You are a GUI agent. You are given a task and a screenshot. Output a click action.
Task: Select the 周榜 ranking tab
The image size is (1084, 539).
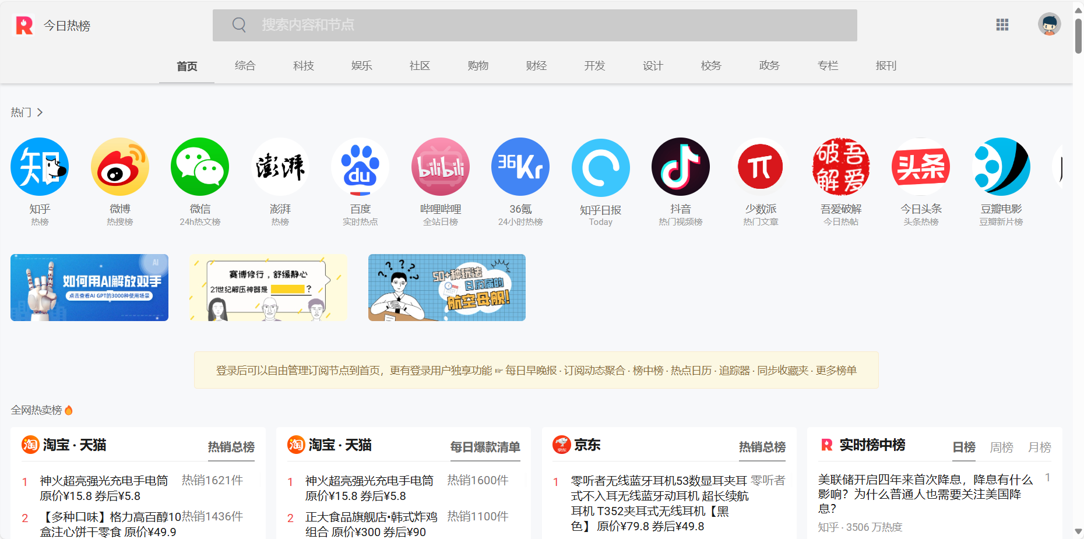pos(1002,447)
